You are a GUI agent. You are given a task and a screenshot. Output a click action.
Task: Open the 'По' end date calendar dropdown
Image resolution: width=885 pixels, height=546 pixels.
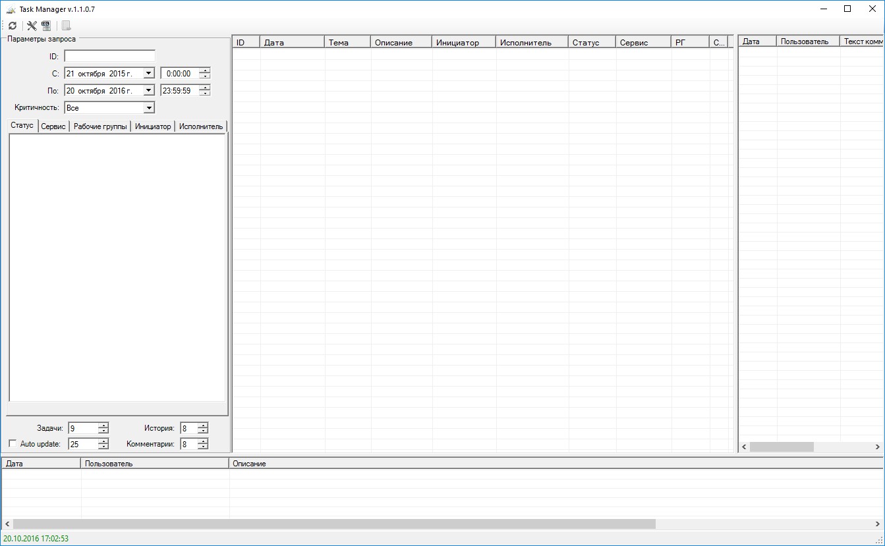149,91
